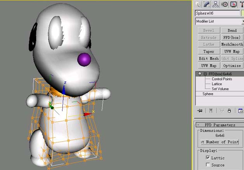Select Set Volume sub-object level
Image resolution: width=244 pixels, height=170 pixels.
(220, 89)
